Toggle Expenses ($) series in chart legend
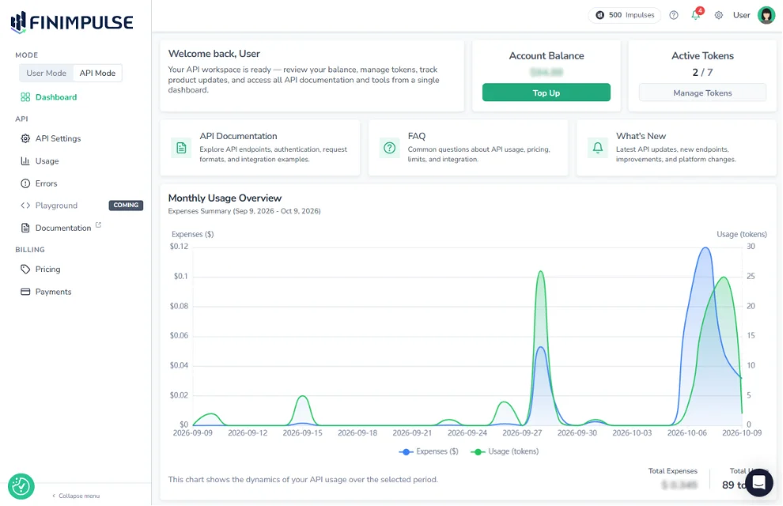Viewport: 783px width, 506px height. click(429, 451)
